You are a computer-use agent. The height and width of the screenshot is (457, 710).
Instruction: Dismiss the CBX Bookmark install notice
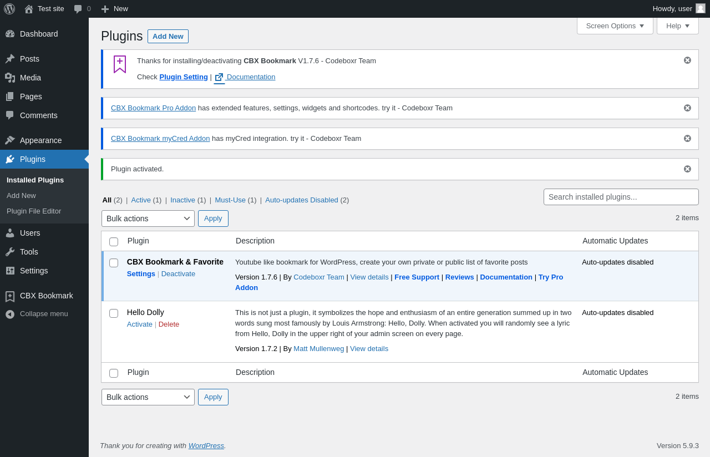pos(687,60)
